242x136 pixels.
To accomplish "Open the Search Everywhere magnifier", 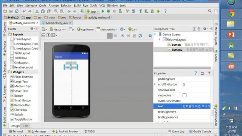I will 210,11.
